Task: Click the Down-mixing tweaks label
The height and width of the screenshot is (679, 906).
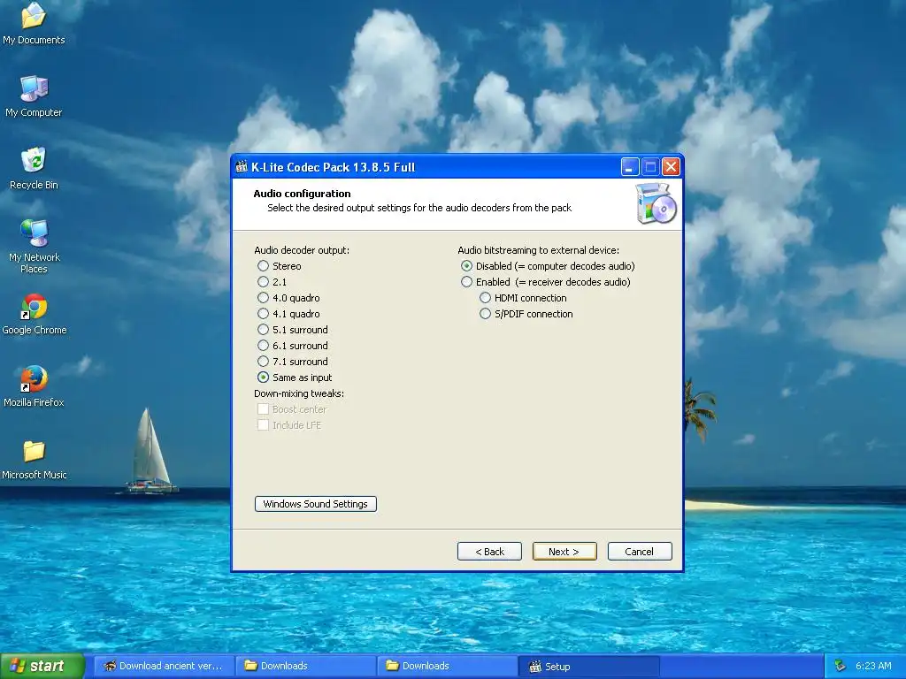Action: point(299,393)
